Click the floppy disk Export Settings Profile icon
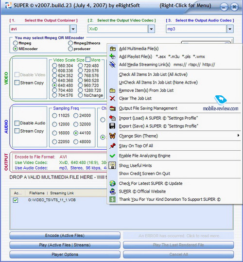Screen dimensions: 243x262 (112, 126)
